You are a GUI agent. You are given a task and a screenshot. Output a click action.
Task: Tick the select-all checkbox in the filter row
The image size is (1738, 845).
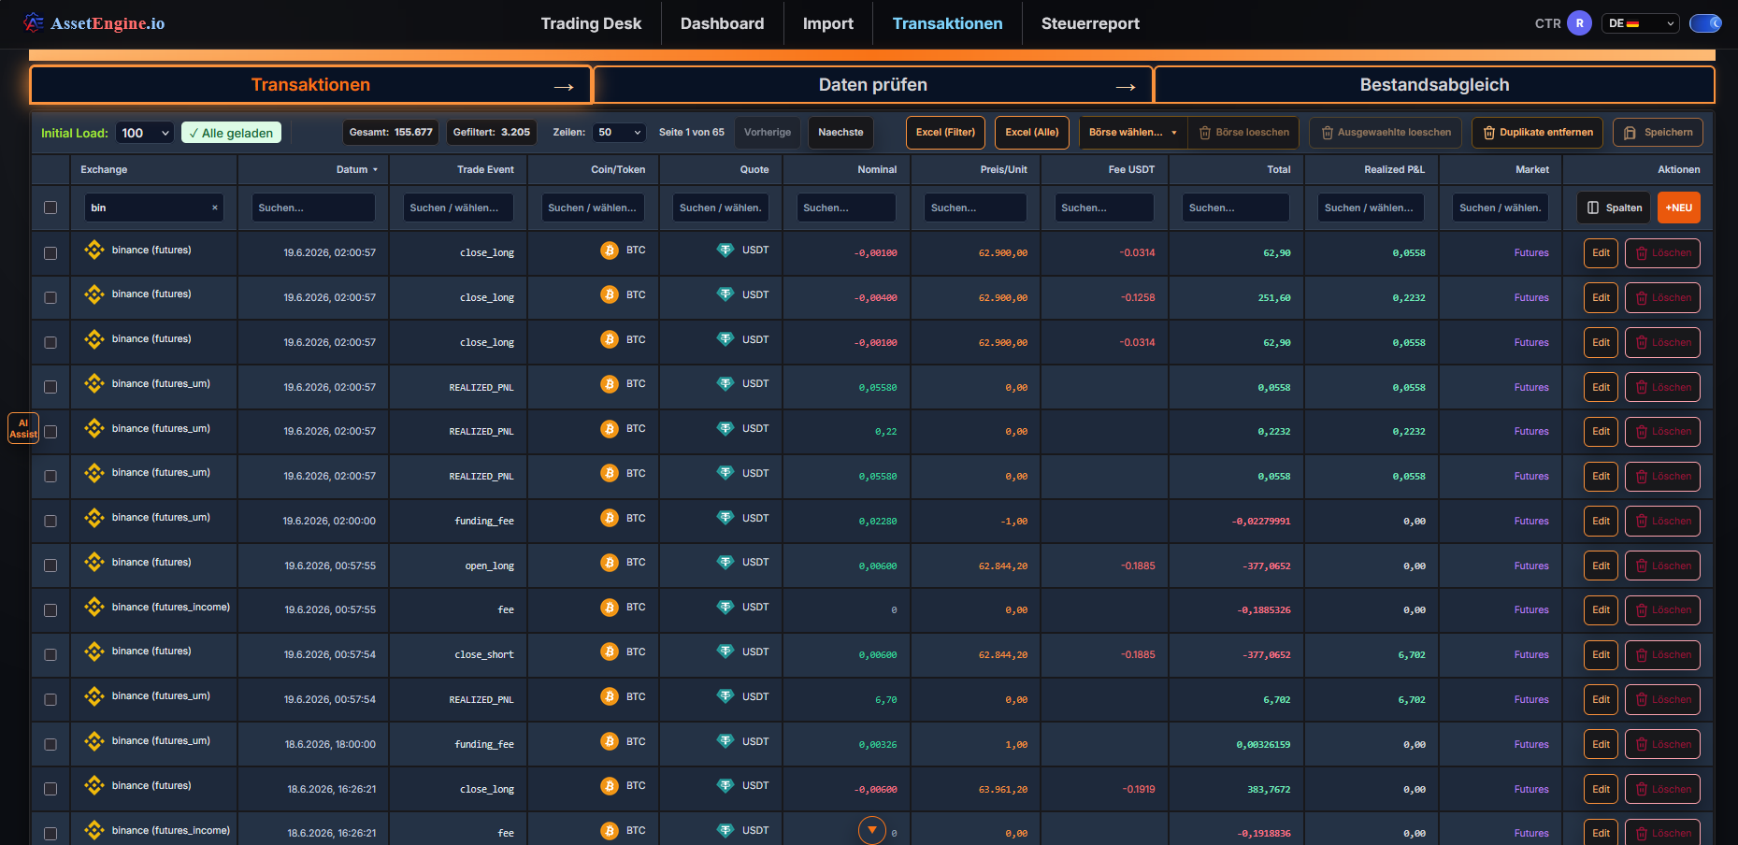point(50,208)
